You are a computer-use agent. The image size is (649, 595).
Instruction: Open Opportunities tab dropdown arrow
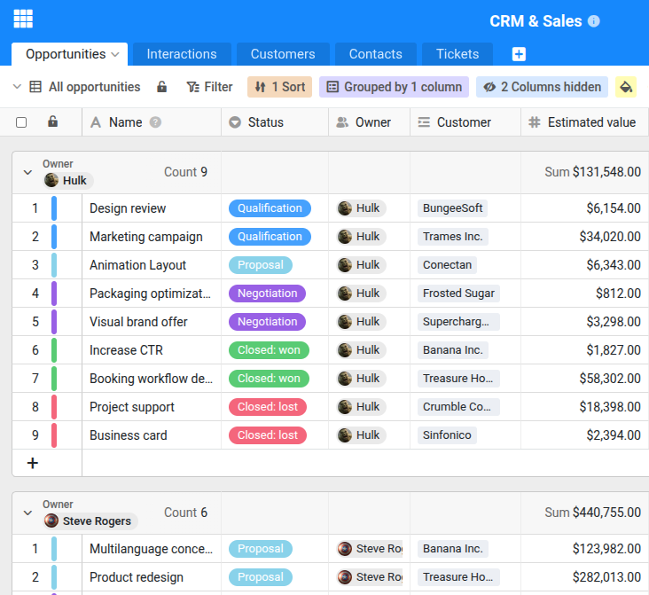point(115,54)
